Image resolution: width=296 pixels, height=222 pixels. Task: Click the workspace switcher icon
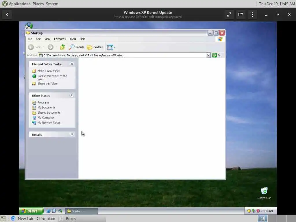tap(262, 219)
